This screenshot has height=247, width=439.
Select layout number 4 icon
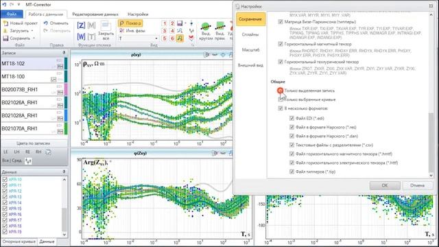click(x=172, y=31)
